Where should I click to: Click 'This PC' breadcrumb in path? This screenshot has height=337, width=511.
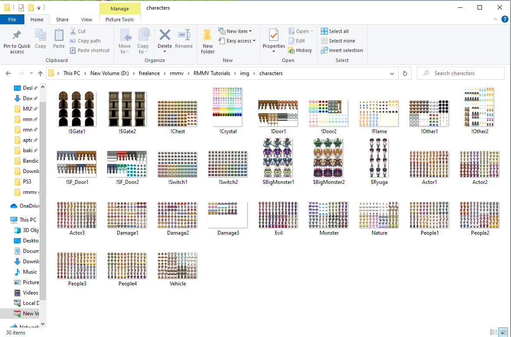(72, 73)
